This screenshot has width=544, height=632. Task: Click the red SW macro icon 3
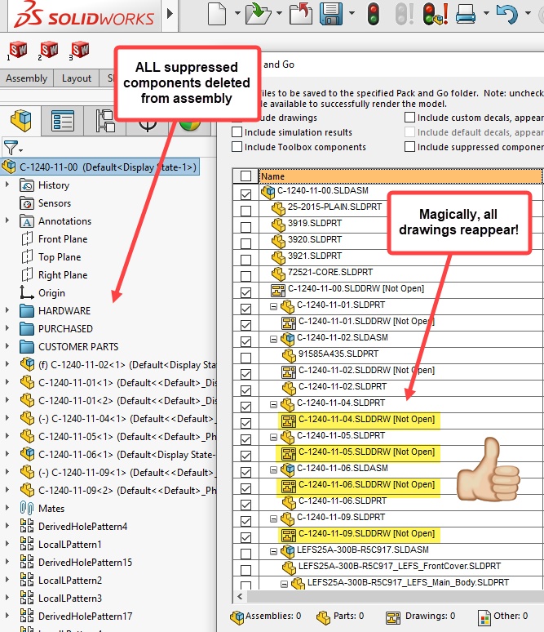(x=79, y=51)
